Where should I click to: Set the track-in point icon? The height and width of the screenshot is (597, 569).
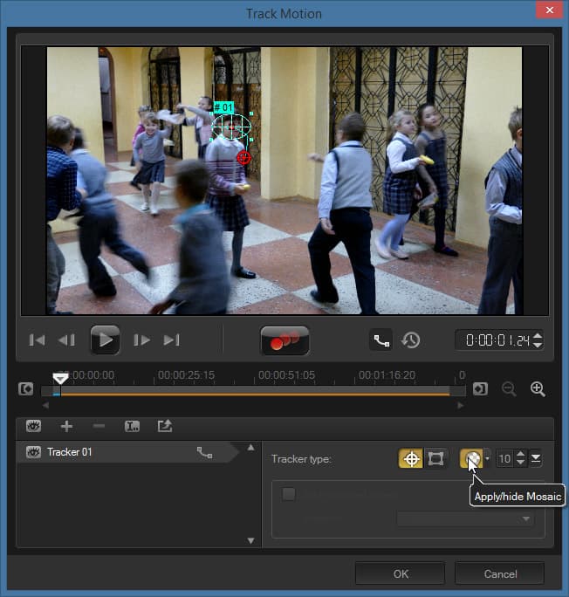coord(26,389)
